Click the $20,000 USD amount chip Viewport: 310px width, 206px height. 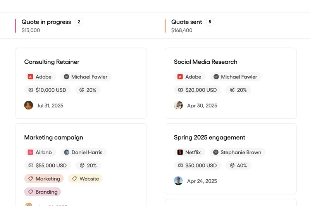(198, 90)
